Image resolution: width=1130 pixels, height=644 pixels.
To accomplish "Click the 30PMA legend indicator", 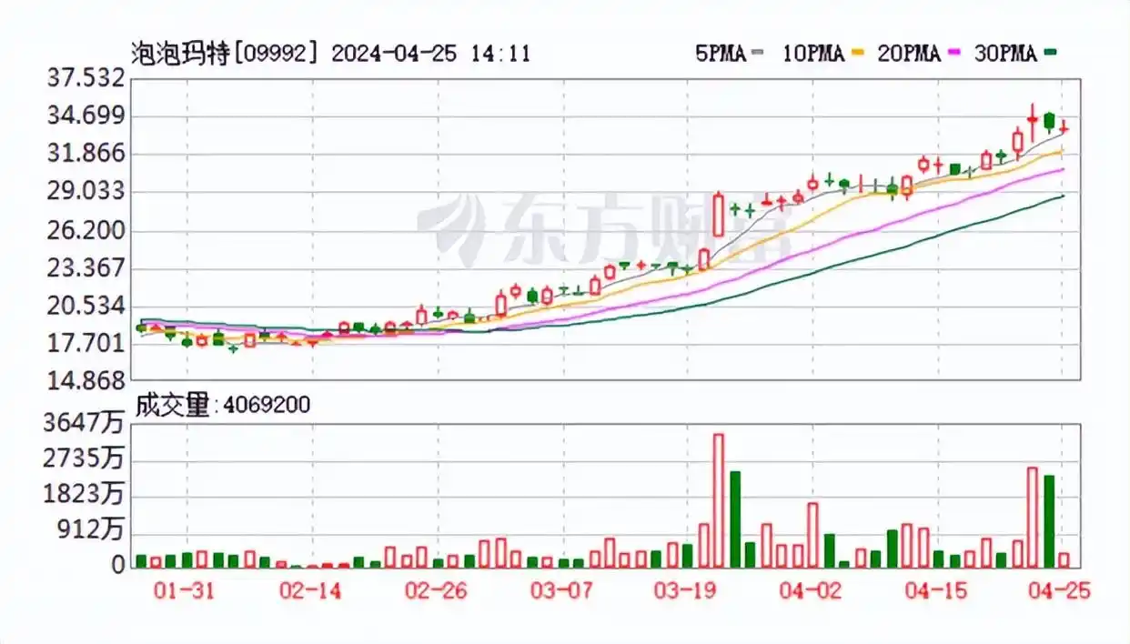I will point(1008,55).
